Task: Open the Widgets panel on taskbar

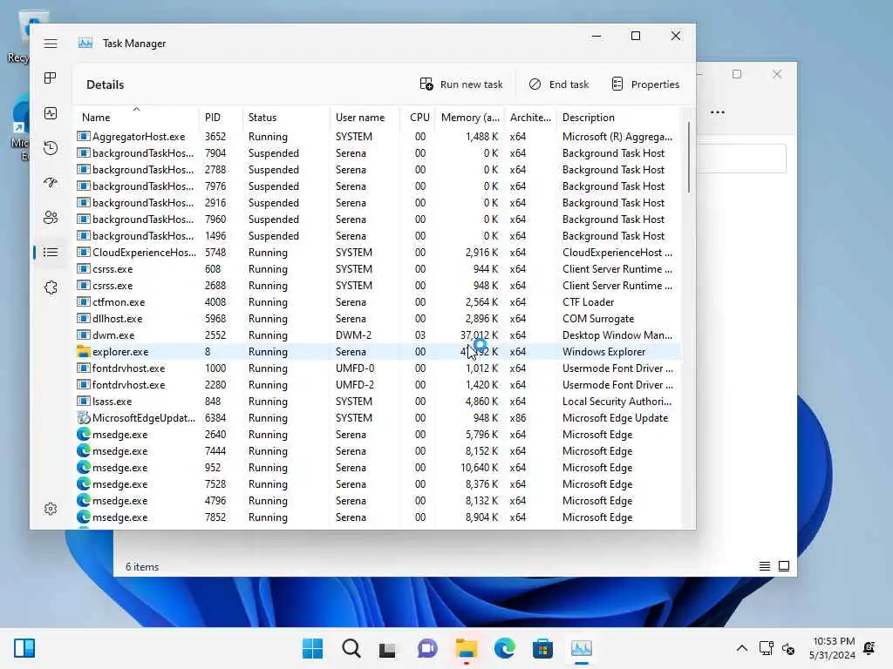Action: 24,648
